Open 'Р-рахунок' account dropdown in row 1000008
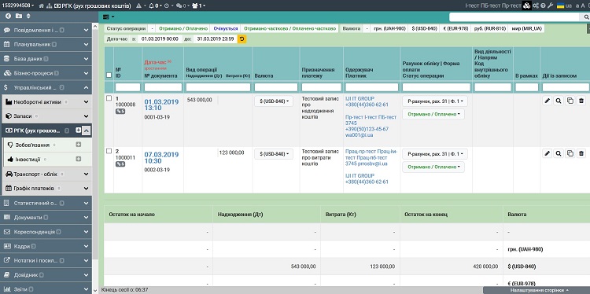This screenshot has height=294, width=590. click(434, 101)
